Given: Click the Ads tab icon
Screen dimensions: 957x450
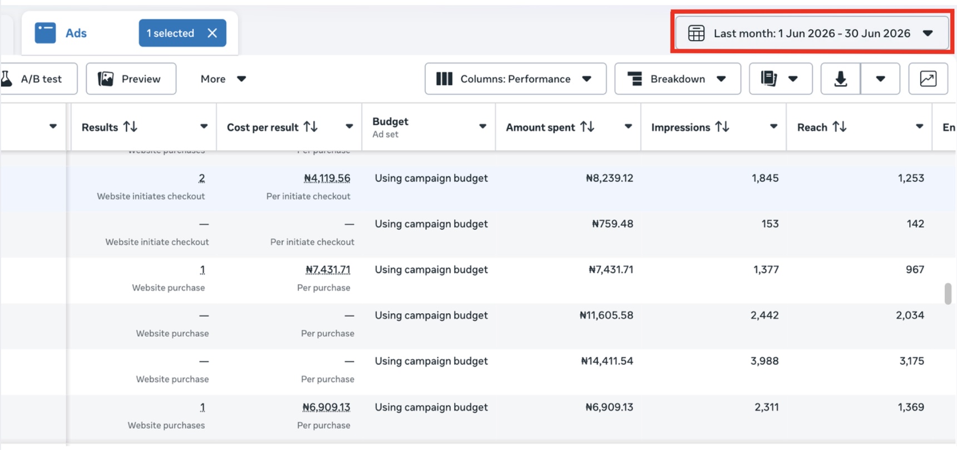Looking at the screenshot, I should point(45,33).
